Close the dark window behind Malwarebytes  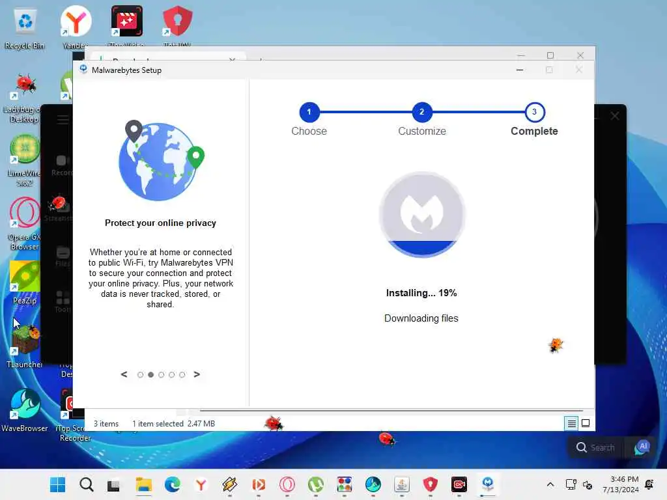coord(615,116)
